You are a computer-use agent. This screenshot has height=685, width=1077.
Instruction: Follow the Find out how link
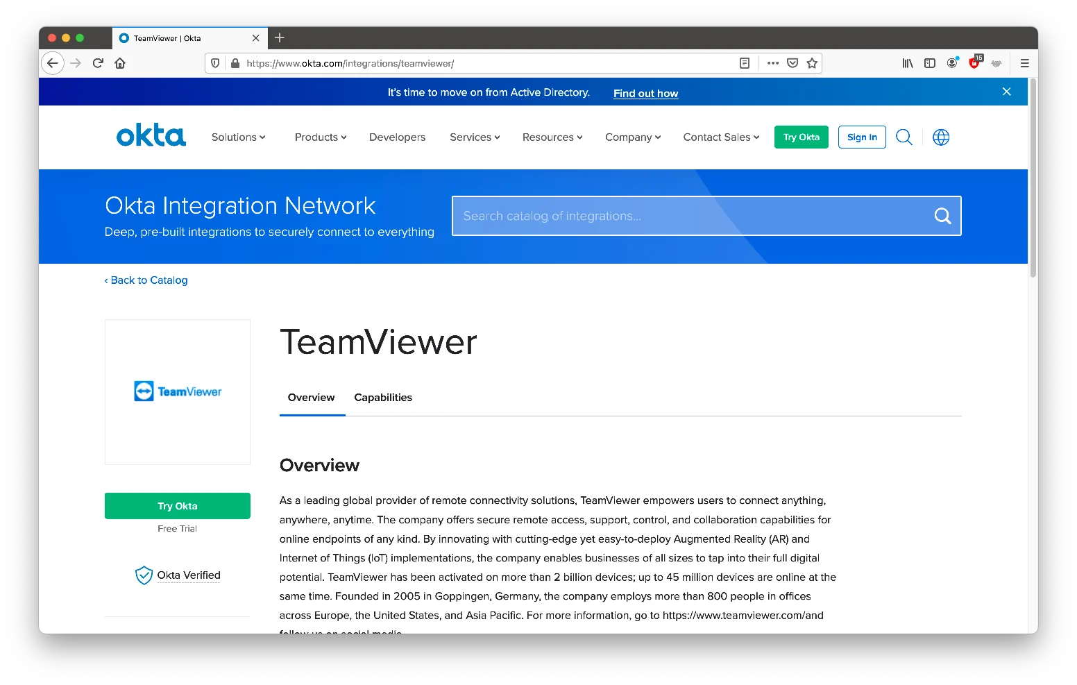(x=645, y=93)
